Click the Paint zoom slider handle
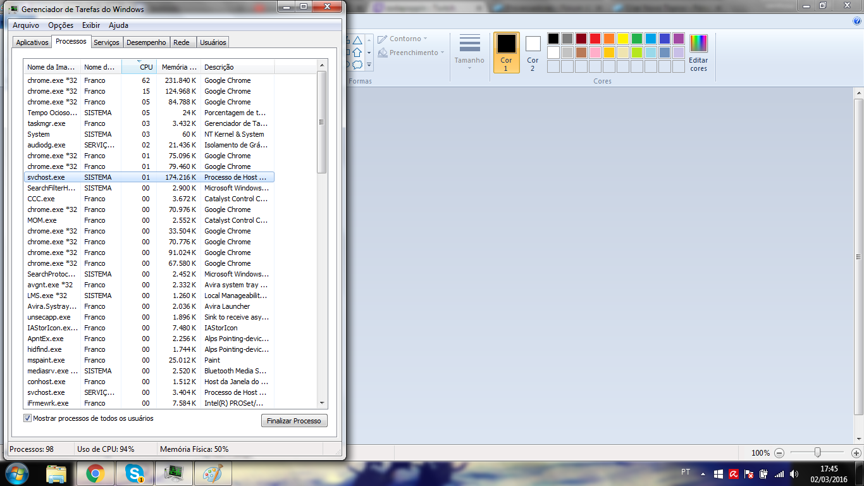 (x=818, y=452)
